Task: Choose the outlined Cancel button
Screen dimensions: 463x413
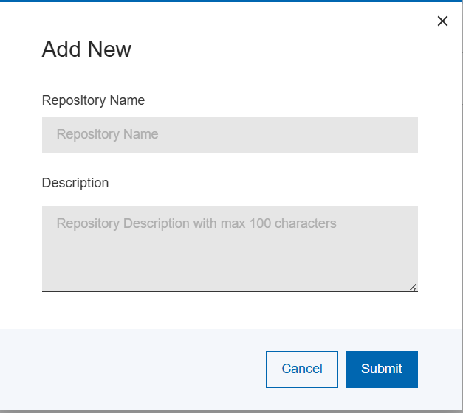Action: click(x=302, y=369)
